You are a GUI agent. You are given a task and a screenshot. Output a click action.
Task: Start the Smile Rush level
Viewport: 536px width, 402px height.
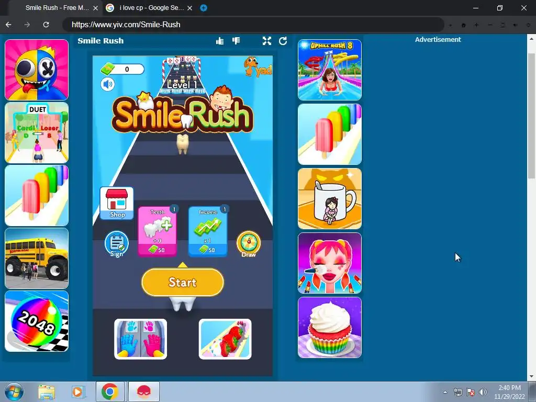[183, 282]
